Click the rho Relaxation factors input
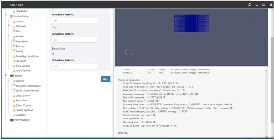The image size is (274, 140). pos(75,40)
